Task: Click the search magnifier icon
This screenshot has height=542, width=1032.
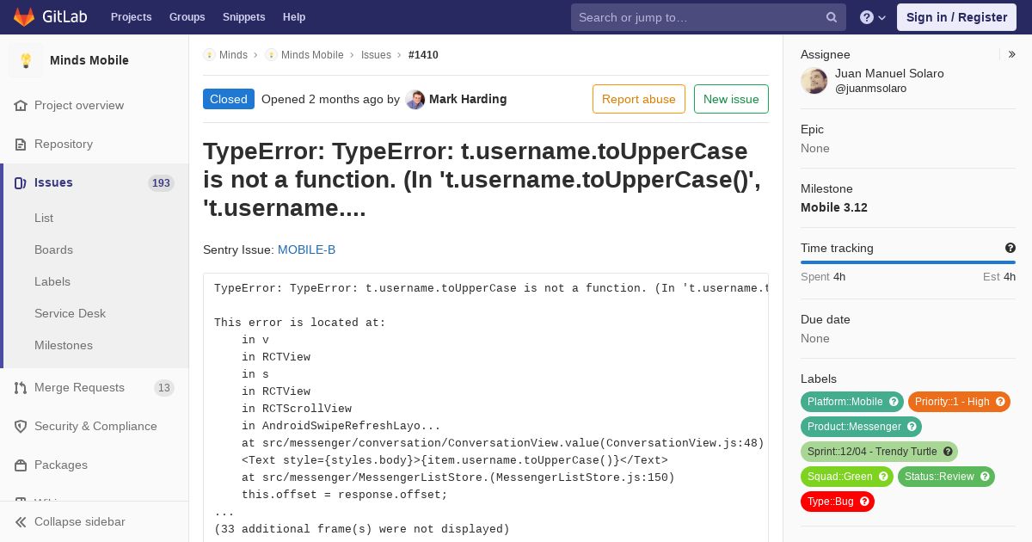Action: click(832, 17)
